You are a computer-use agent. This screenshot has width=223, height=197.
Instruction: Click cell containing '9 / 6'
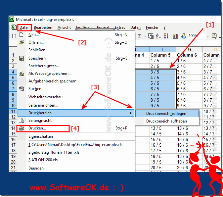click(190, 106)
